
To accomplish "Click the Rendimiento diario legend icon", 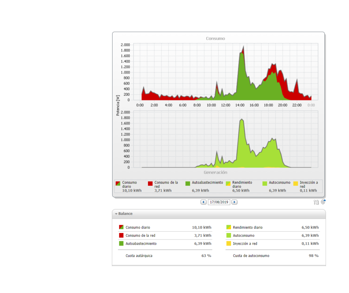I will click(x=229, y=184).
